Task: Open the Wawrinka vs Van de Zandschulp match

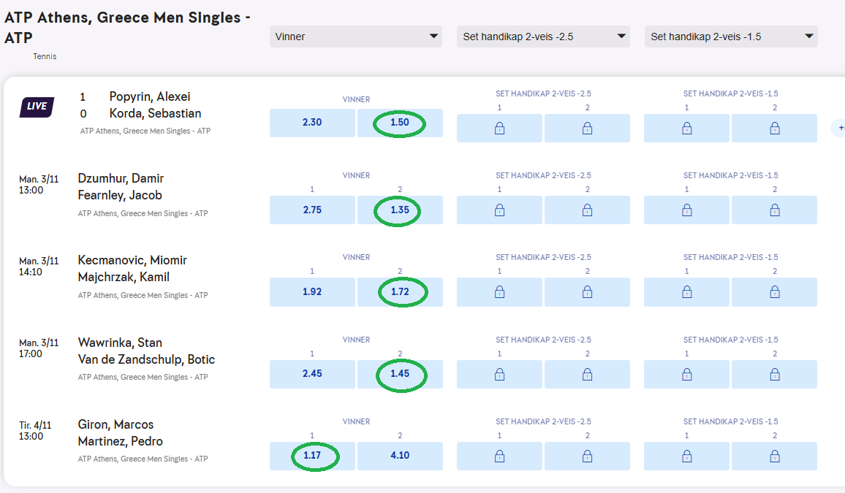Action: (x=146, y=351)
